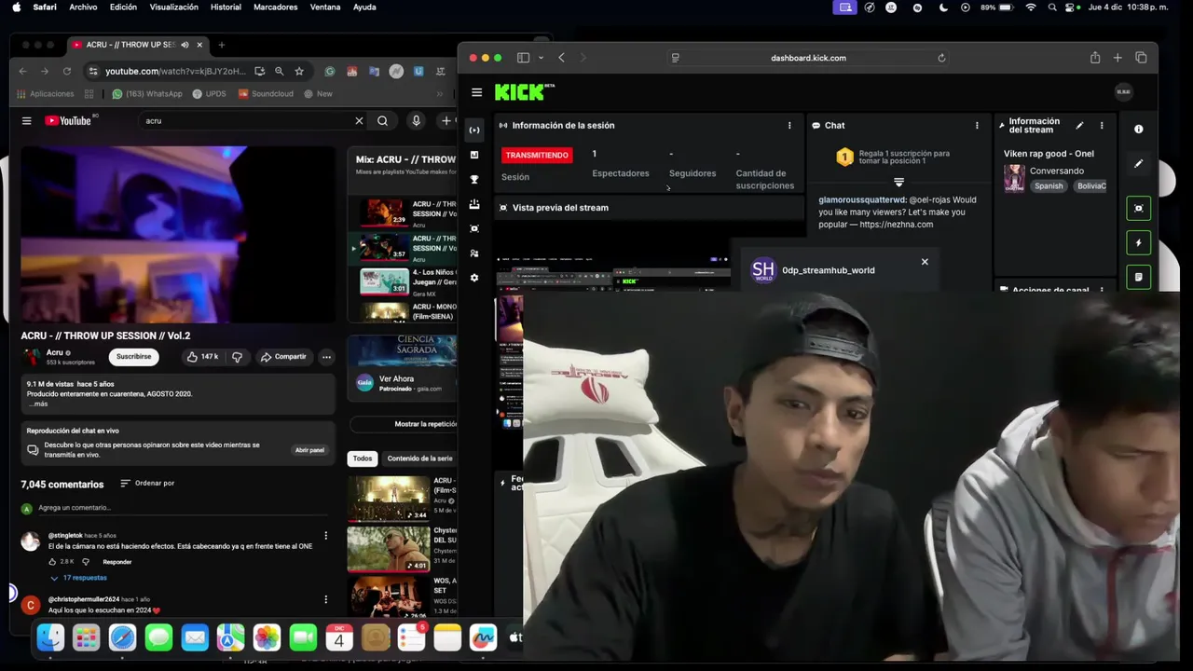
Task: Open options for @stingletok comment
Action: (x=325, y=536)
